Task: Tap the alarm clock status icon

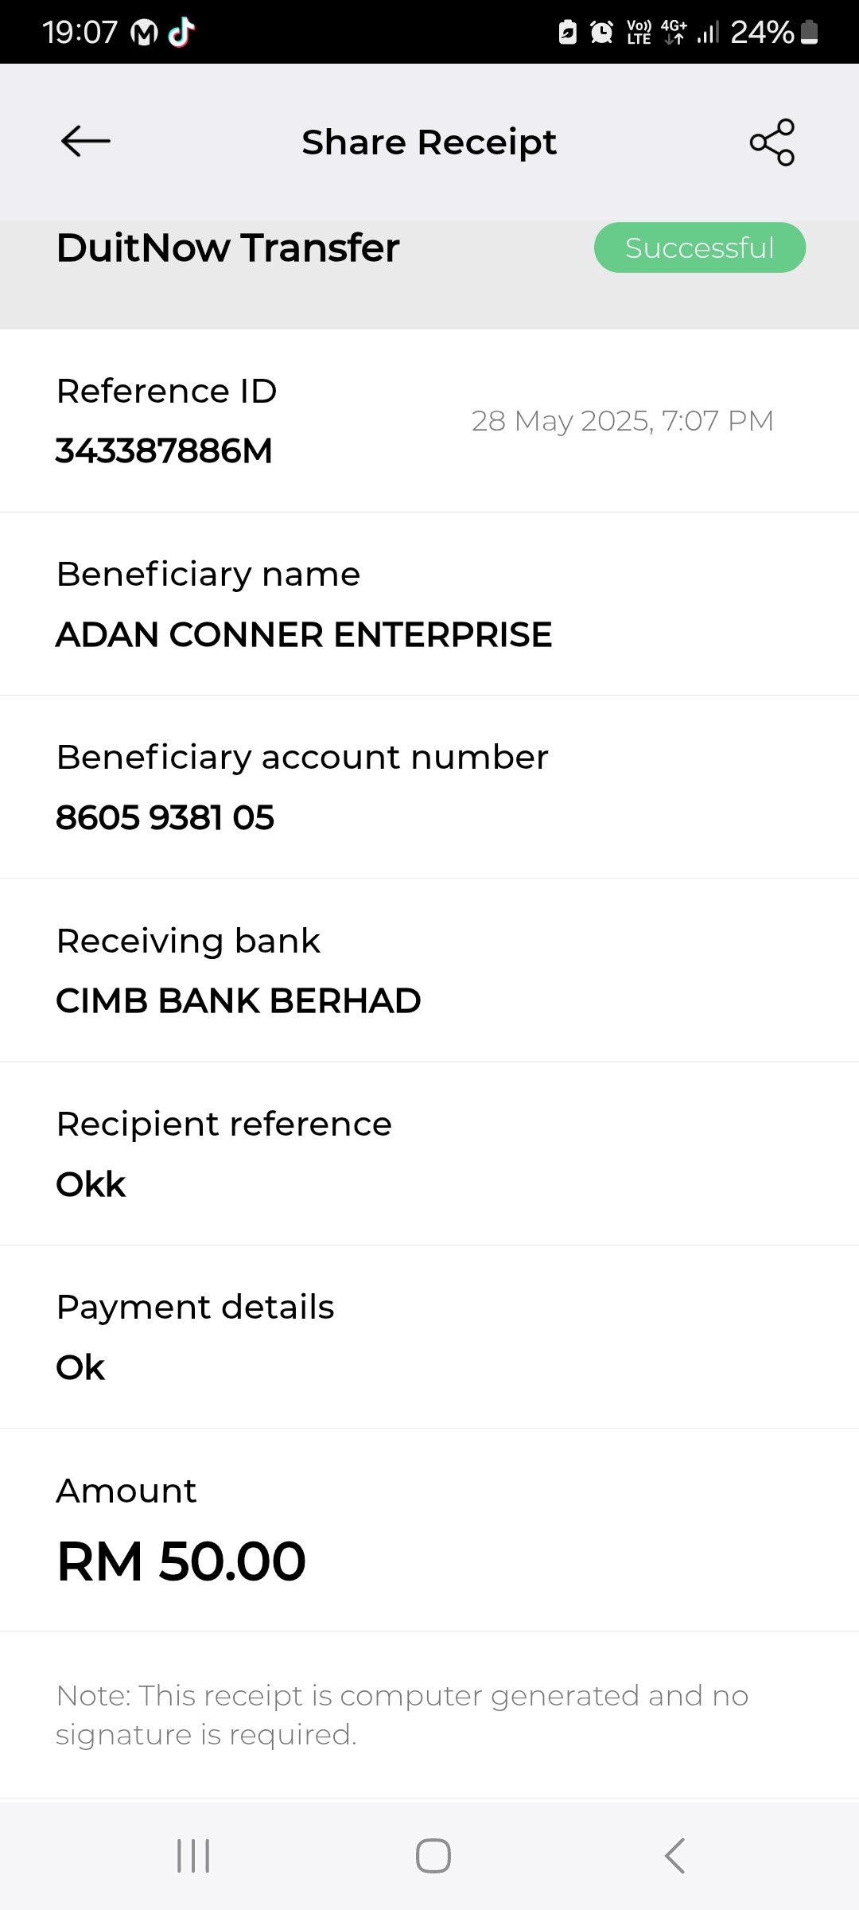Action: tap(601, 32)
